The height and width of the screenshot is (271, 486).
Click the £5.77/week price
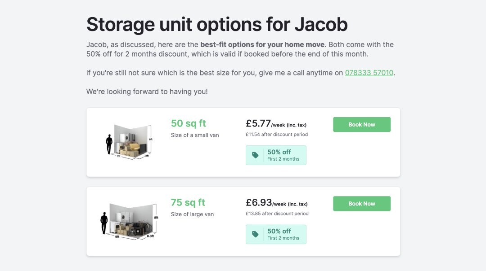(276, 123)
